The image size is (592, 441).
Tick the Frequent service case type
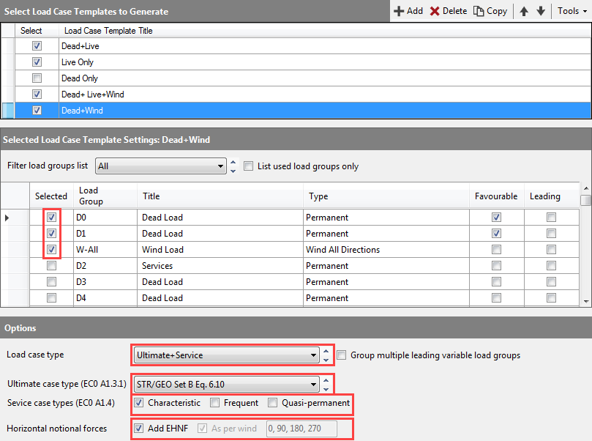(x=215, y=403)
